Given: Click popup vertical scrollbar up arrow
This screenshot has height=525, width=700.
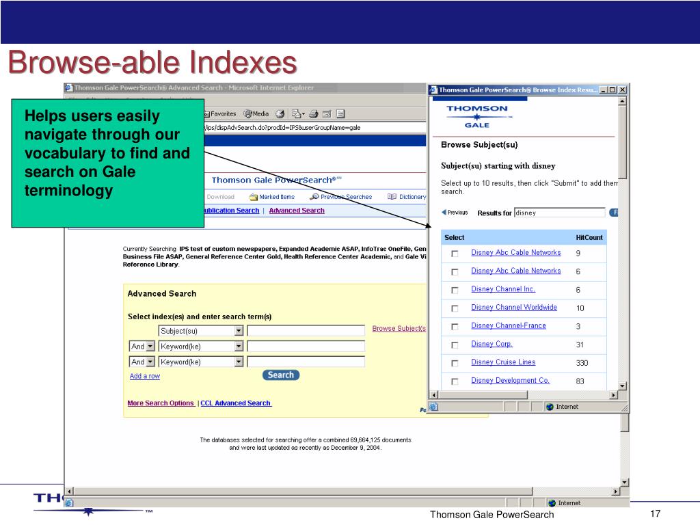Looking at the screenshot, I should click(x=622, y=101).
